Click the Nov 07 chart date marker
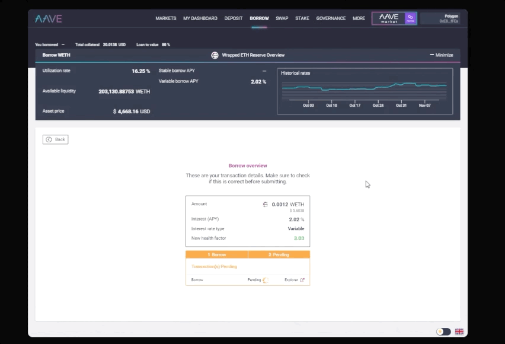The width and height of the screenshot is (505, 344). [424, 105]
